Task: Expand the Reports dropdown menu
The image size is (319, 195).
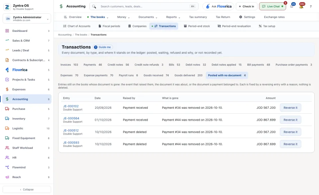Action: pyautogui.click(x=179, y=18)
